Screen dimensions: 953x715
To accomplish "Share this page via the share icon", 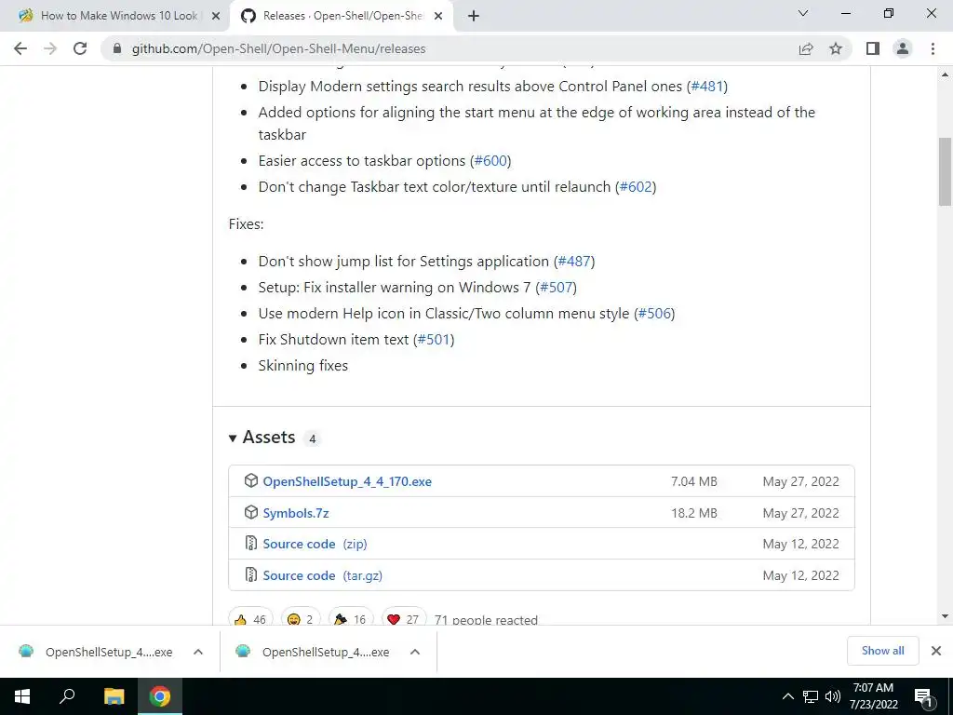I will (x=806, y=48).
